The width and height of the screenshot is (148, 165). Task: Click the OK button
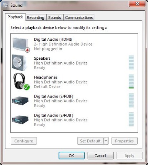[x=71, y=155]
